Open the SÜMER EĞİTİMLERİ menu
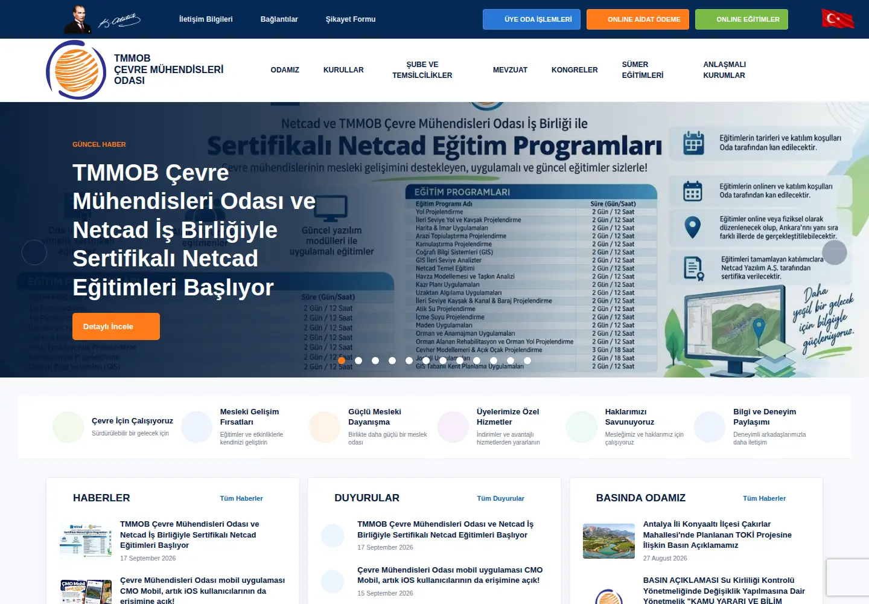869x604 pixels. tap(643, 70)
